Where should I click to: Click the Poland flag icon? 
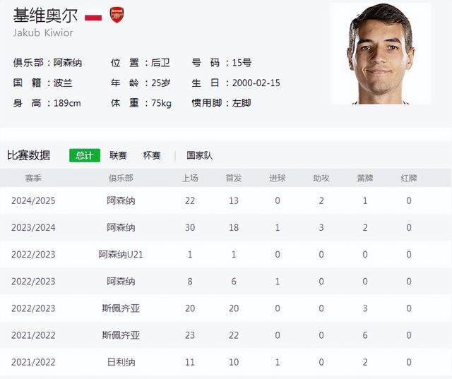(93, 15)
